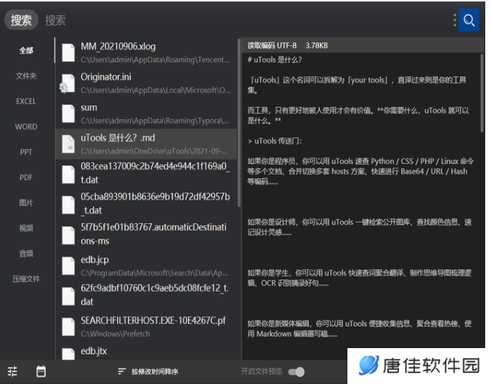Viewport: 491px width, 384px height.
Task: Open the three-dot more options menu
Action: tap(454, 20)
